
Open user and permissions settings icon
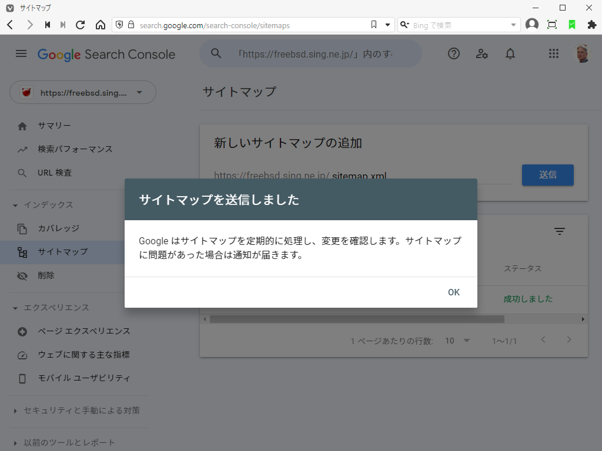(x=482, y=53)
